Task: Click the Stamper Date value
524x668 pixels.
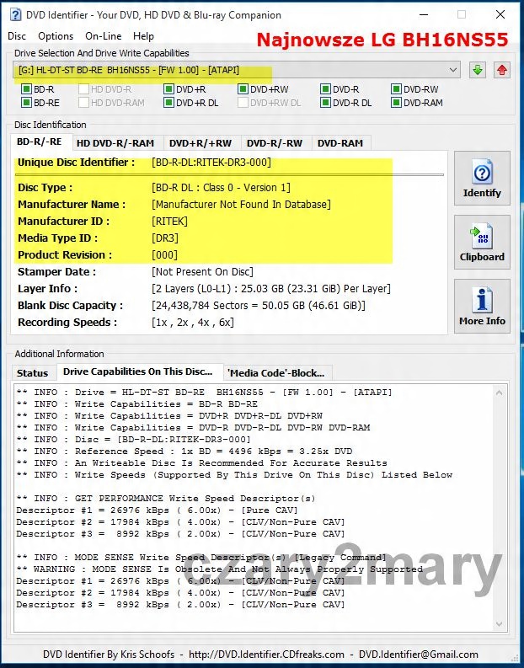Action: pos(202,272)
